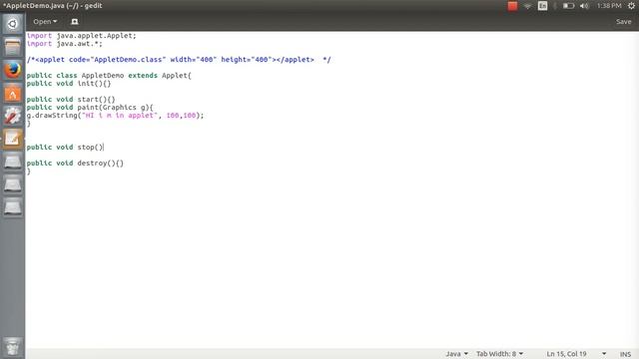Viewport: 639px width, 359px height.
Task: Open Ubuntu Software Center icon
Action: (13, 93)
